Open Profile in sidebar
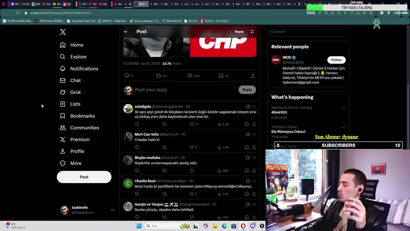410x231 pixels. 72,151
